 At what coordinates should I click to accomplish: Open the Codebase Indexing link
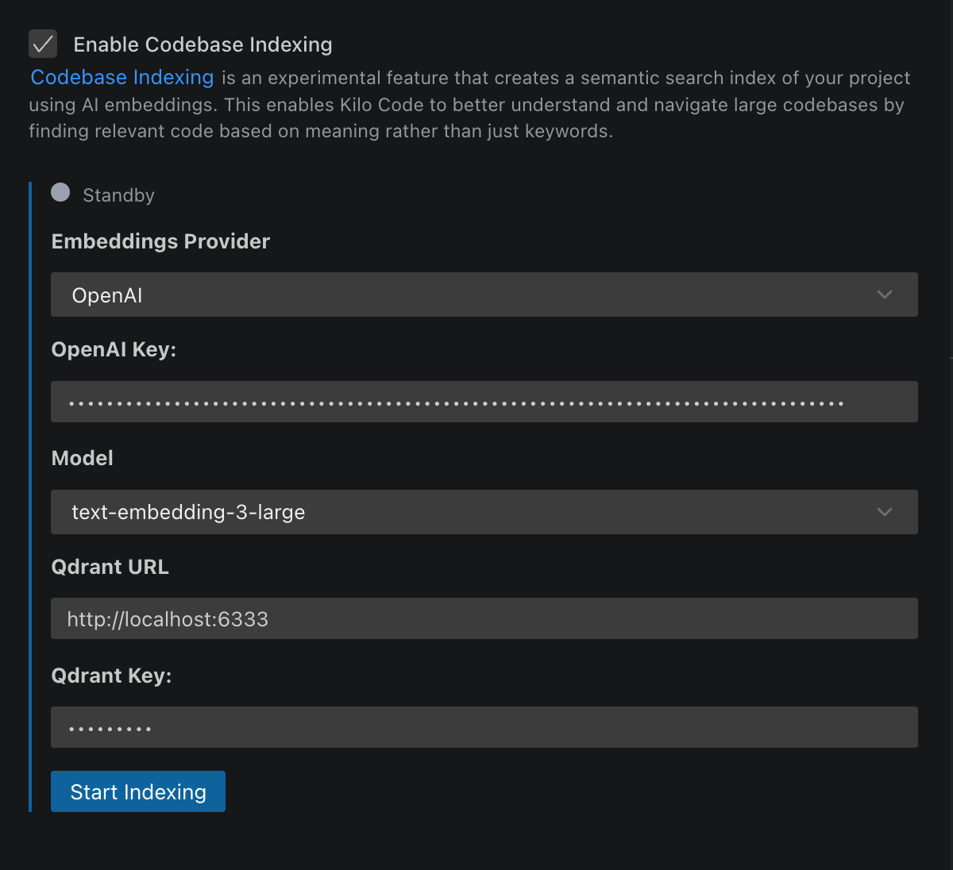click(122, 77)
